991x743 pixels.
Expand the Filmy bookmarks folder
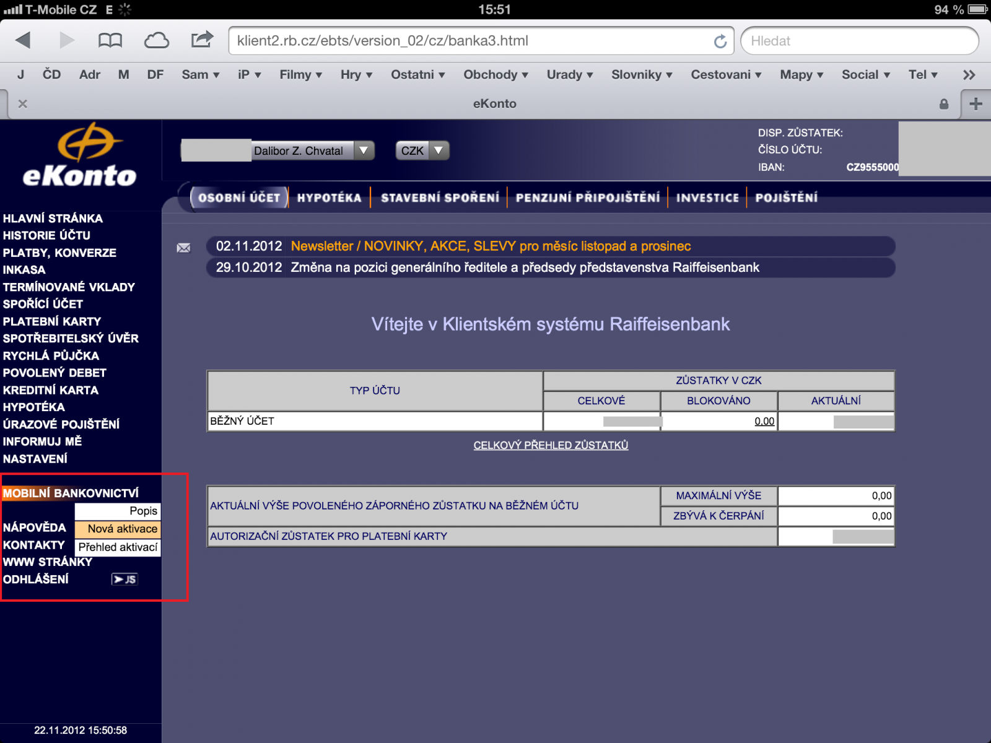click(301, 75)
